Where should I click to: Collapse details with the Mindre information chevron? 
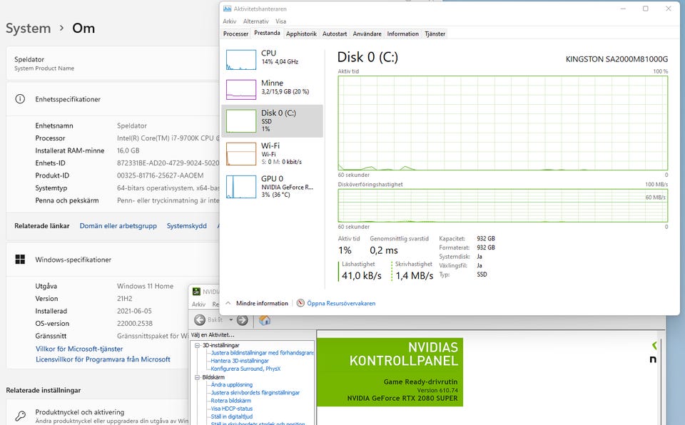(x=228, y=303)
